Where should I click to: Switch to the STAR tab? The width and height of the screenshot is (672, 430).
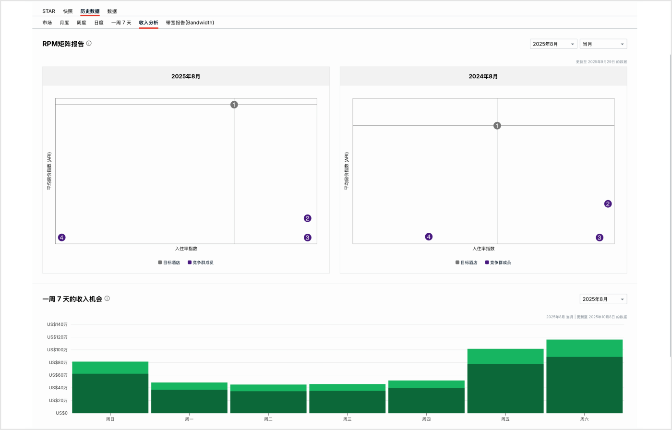tap(48, 11)
